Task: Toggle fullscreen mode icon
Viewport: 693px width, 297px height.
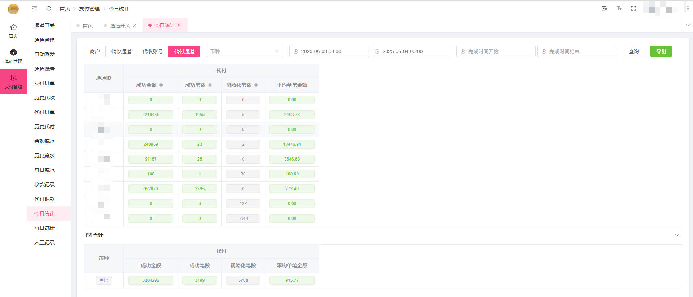Action: tap(634, 8)
